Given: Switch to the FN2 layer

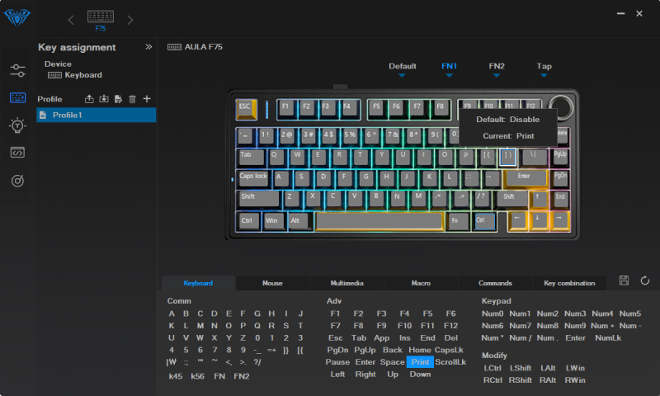Looking at the screenshot, I should [x=497, y=66].
